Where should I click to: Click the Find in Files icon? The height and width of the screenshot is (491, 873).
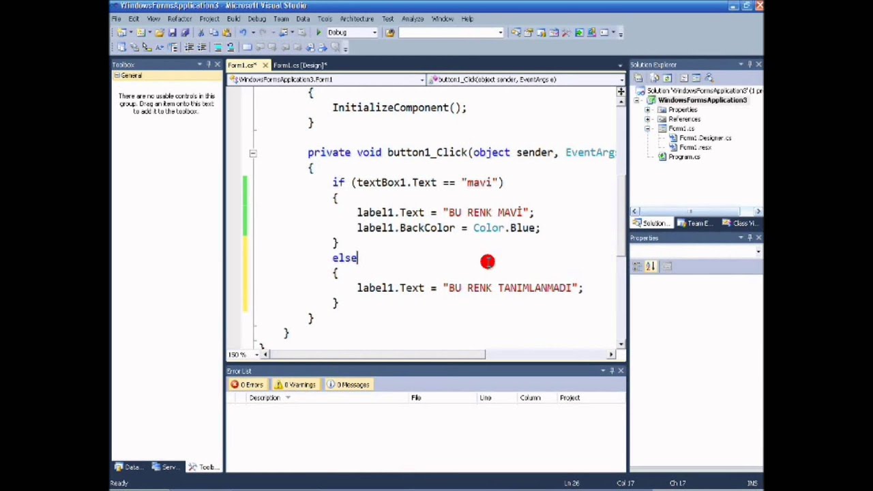390,33
